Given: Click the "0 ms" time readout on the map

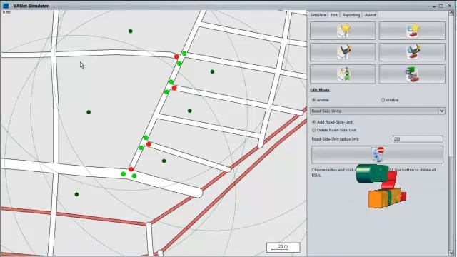Looking at the screenshot, I should point(6,12).
